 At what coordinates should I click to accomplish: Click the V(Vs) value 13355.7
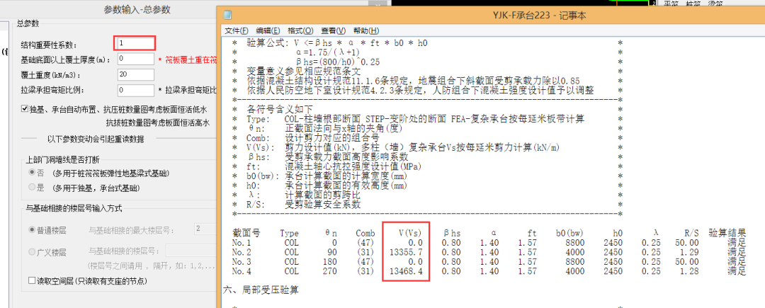[405, 251]
